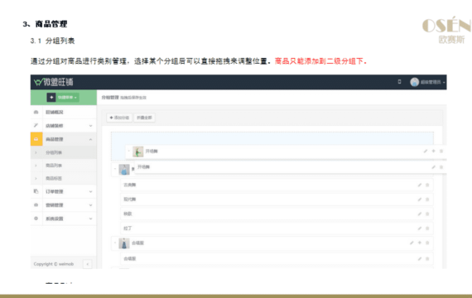The width and height of the screenshot is (472, 298).
Task: Click the edit pencil icon for 古典舞
Action: click(x=420, y=185)
